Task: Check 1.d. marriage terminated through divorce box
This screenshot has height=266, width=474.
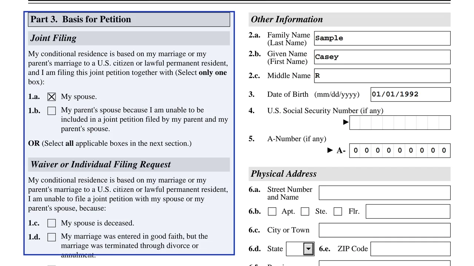Action: pos(52,237)
